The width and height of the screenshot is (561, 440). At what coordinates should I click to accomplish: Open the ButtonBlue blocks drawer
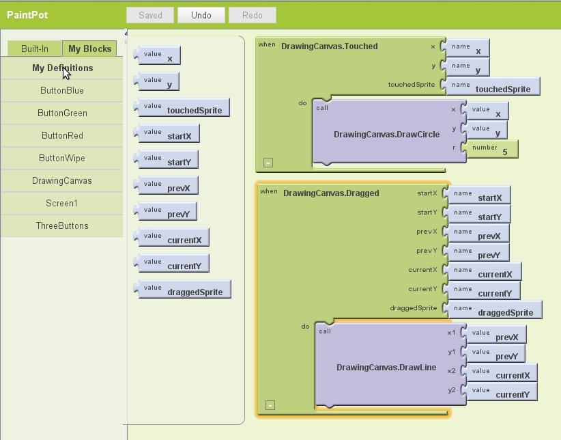[62, 90]
